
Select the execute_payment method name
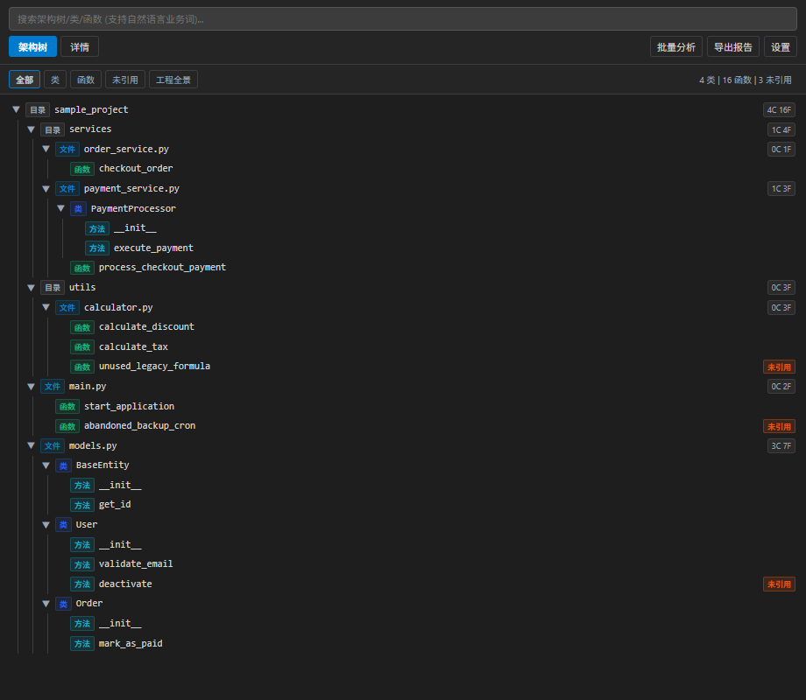pos(153,248)
